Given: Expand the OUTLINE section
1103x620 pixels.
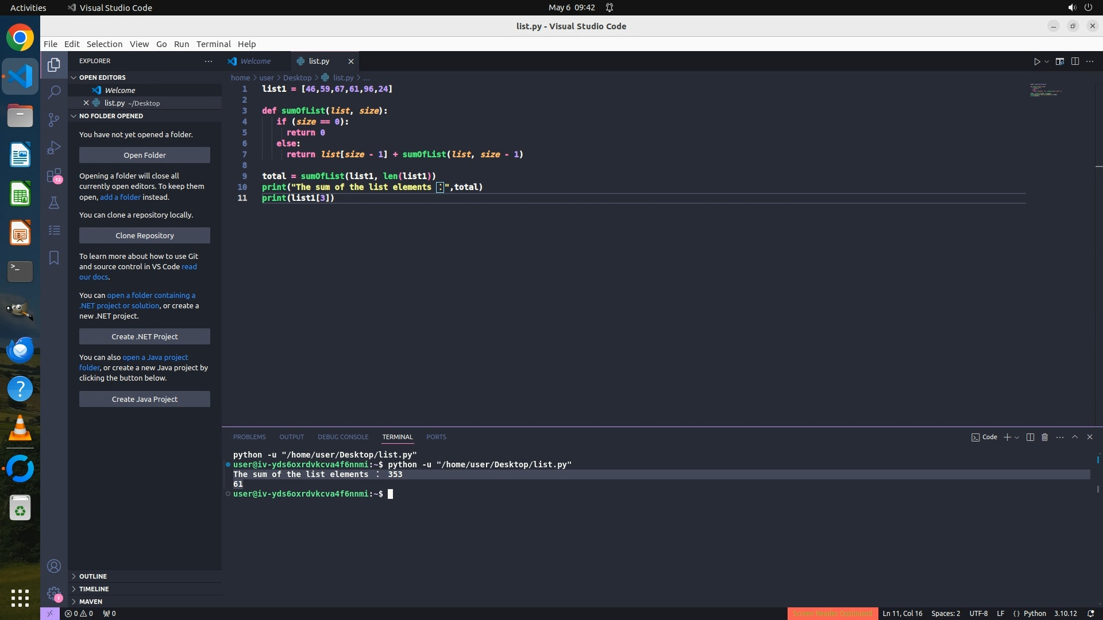Looking at the screenshot, I should pos(93,576).
